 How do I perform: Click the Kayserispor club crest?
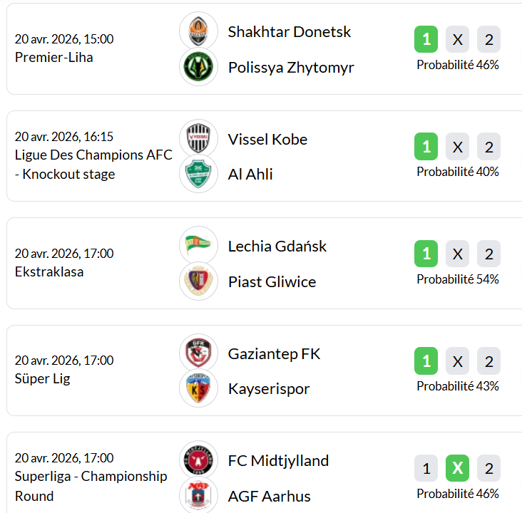click(x=198, y=389)
